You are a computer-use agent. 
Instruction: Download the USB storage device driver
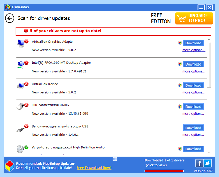tap(194, 128)
